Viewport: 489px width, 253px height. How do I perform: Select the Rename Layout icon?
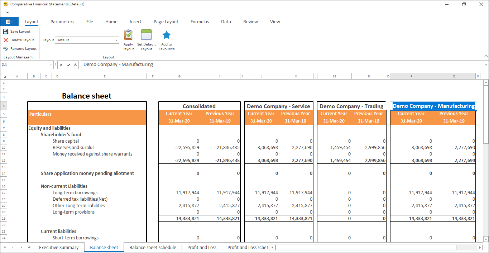[x=5, y=48]
